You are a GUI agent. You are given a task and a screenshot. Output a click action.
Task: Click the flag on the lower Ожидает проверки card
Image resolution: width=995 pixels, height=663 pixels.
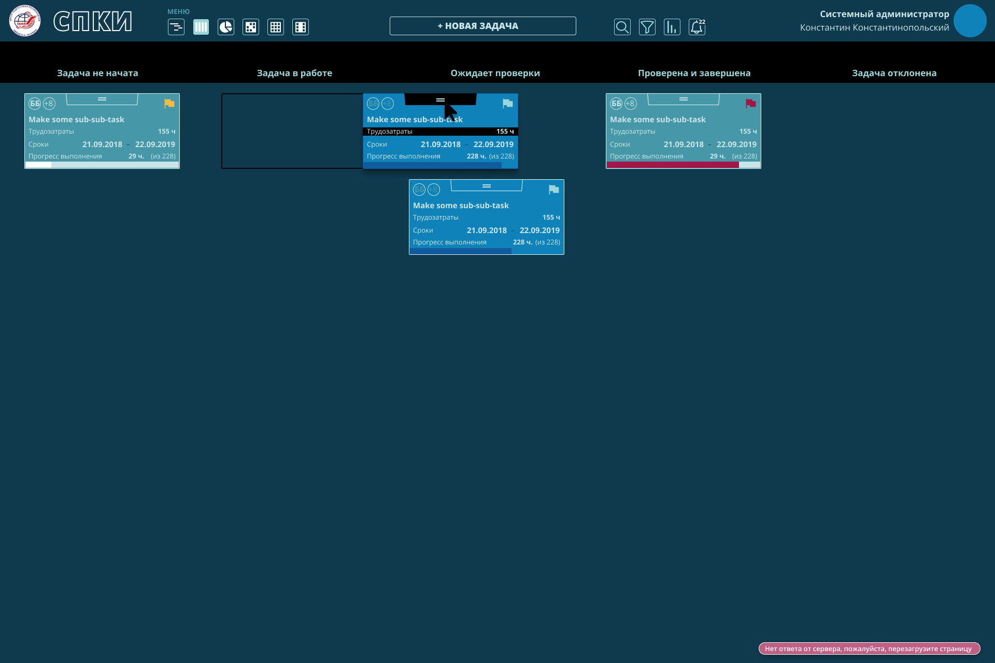click(554, 190)
